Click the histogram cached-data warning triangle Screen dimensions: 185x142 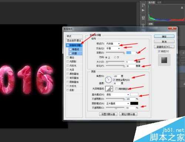[182, 8]
